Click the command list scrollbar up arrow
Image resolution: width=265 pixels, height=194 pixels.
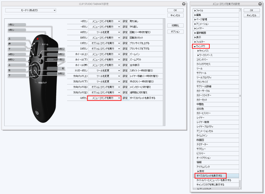pyautogui.click(x=240, y=10)
